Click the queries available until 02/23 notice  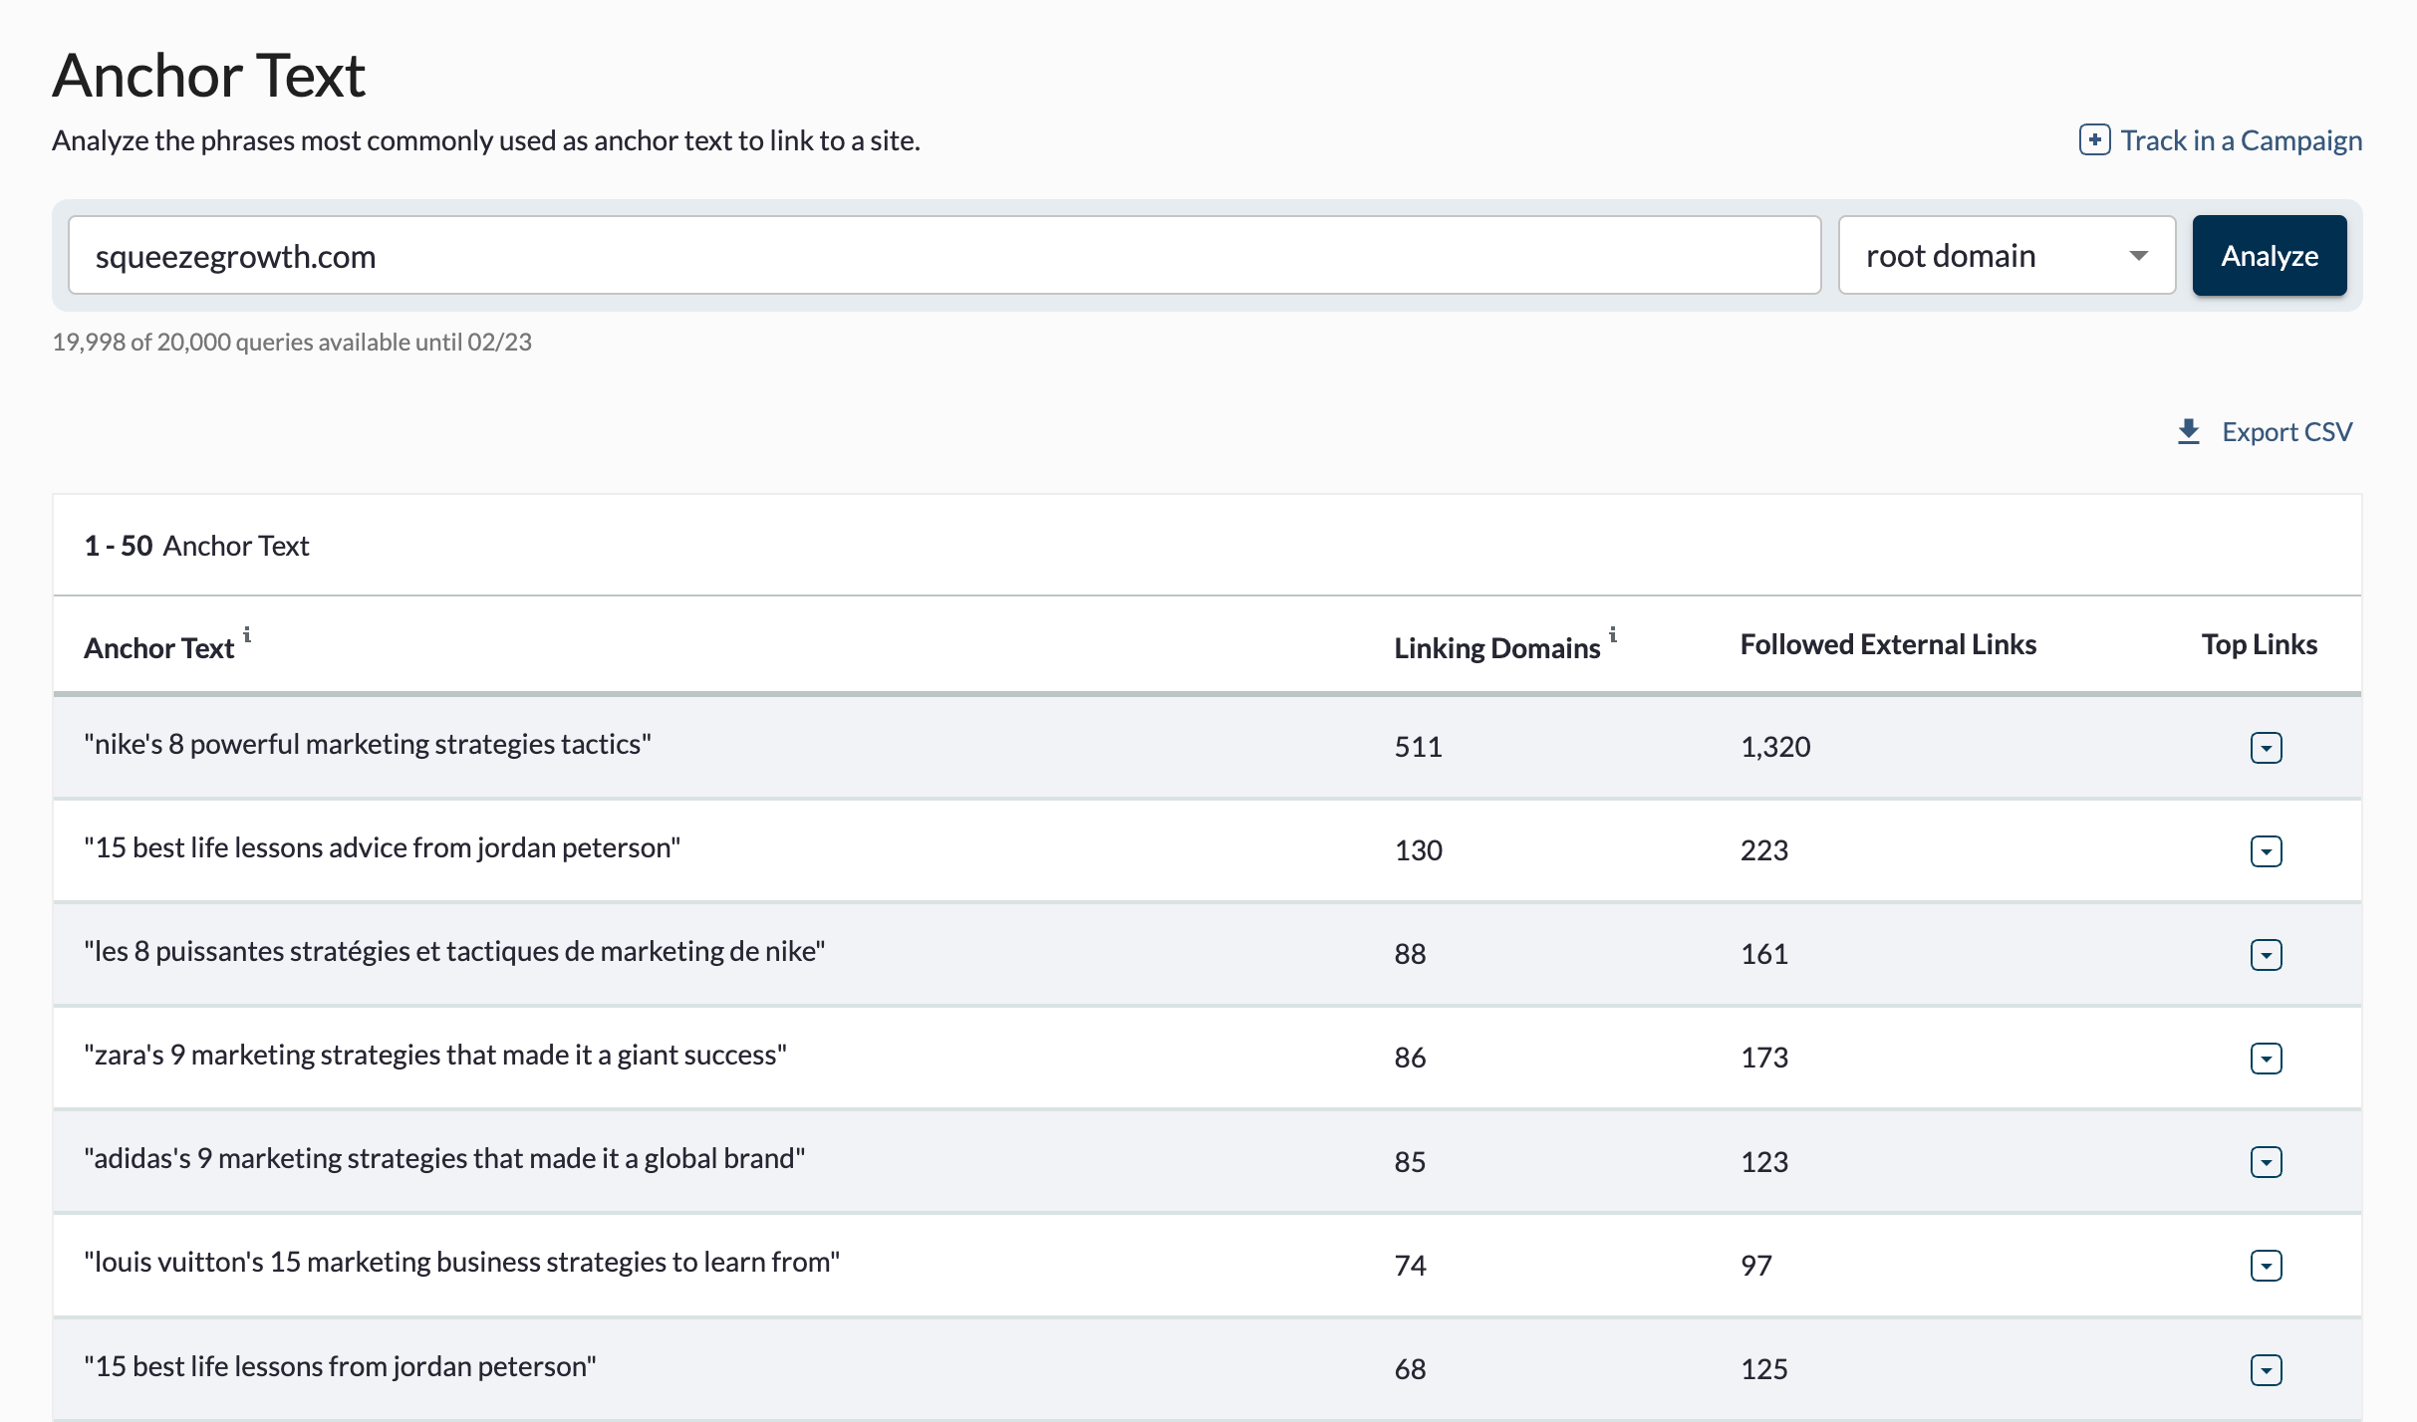[292, 342]
